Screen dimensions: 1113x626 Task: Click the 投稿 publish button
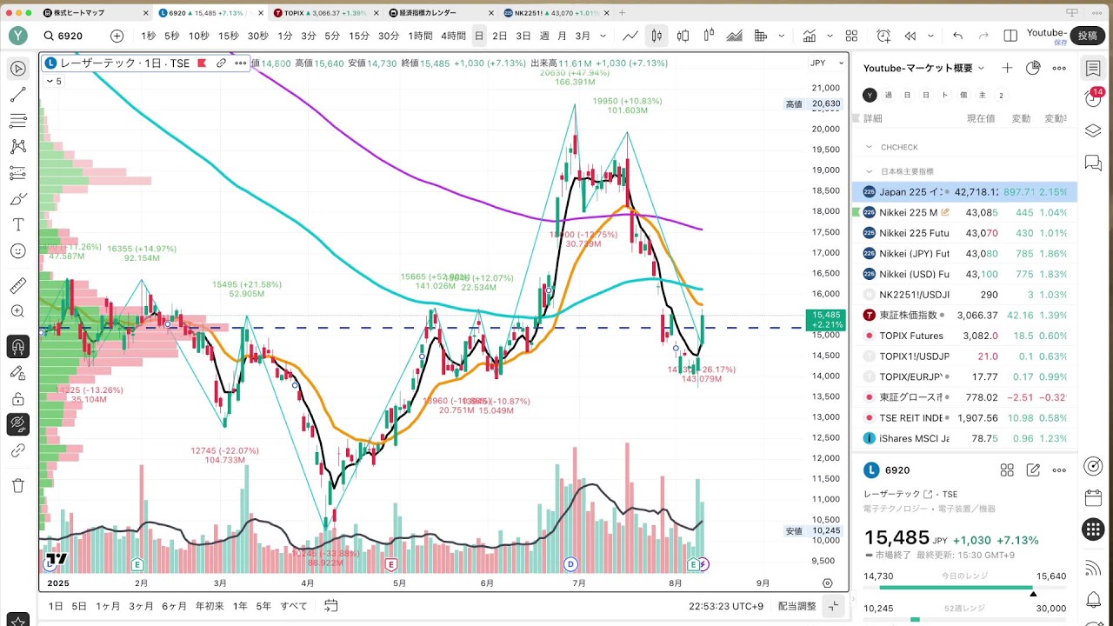tap(1088, 35)
